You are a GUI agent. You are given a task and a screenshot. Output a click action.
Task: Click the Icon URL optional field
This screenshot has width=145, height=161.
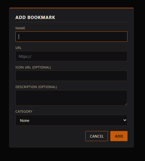tap(71, 76)
